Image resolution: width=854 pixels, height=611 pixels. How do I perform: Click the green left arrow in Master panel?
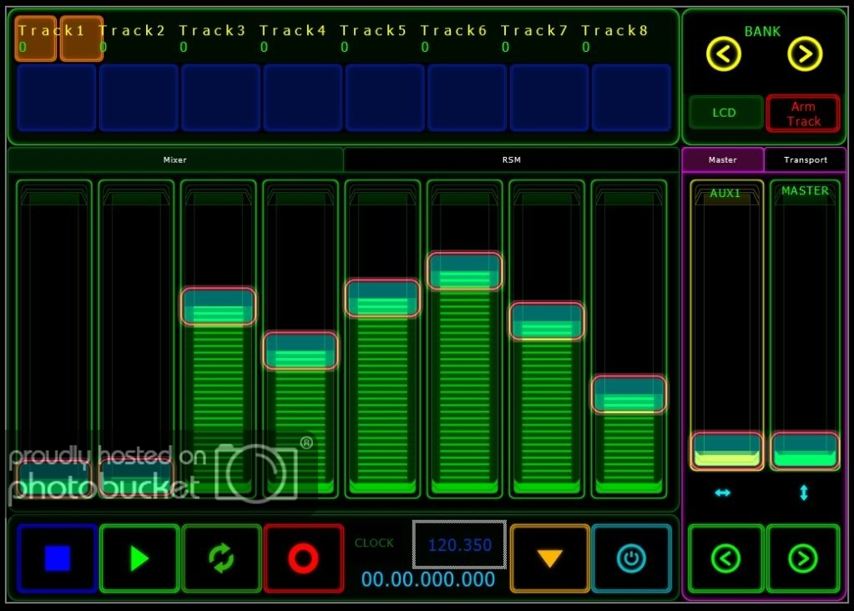click(725, 558)
